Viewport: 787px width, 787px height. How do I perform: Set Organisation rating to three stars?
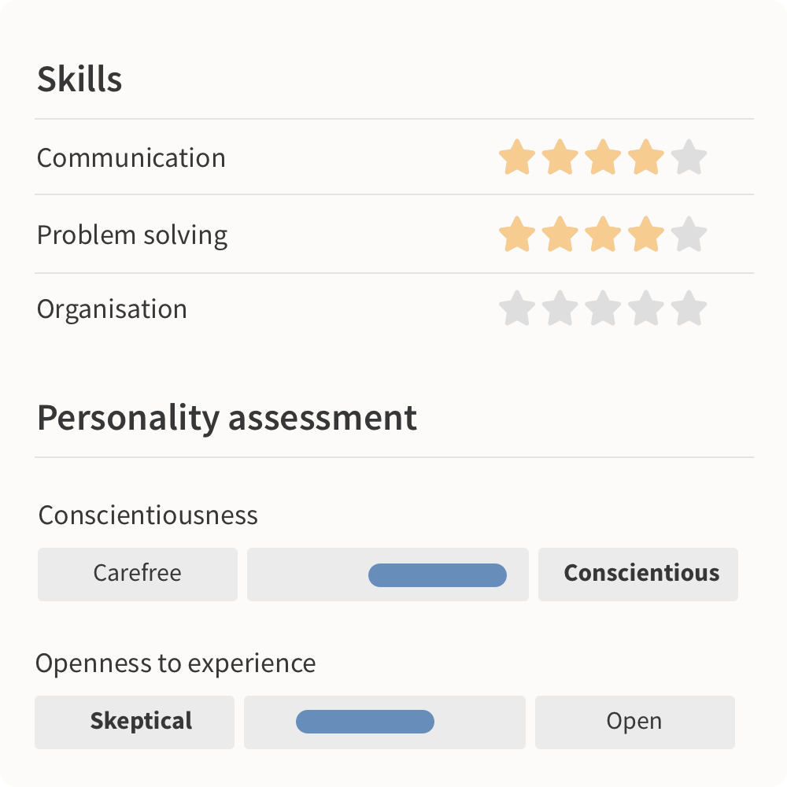tap(603, 309)
